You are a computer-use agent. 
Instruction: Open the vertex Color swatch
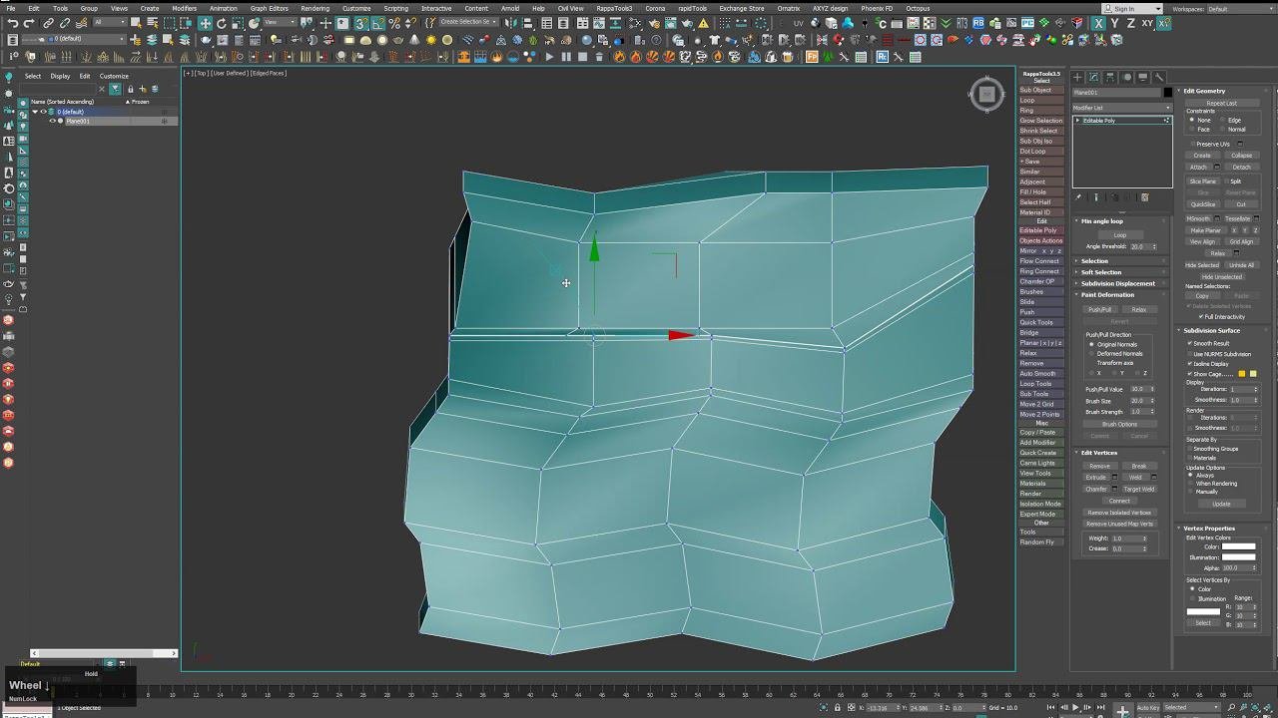1238,546
